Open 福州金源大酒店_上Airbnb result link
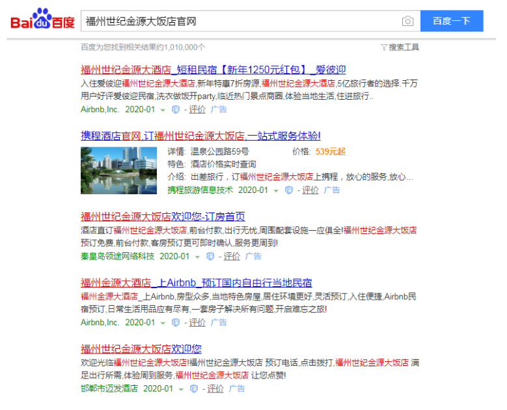Viewport: 507px width, 410px height. tap(197, 283)
